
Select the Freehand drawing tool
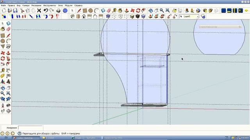point(9,47)
